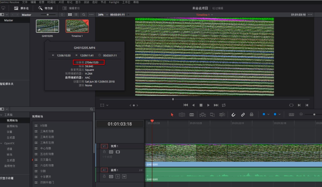The image size is (322, 187).
Task: Play the timeline forward
Action: pos(208,105)
